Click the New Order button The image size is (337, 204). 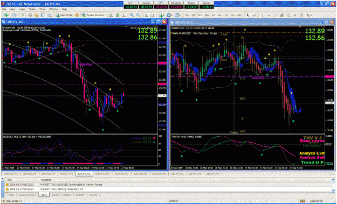point(64,15)
